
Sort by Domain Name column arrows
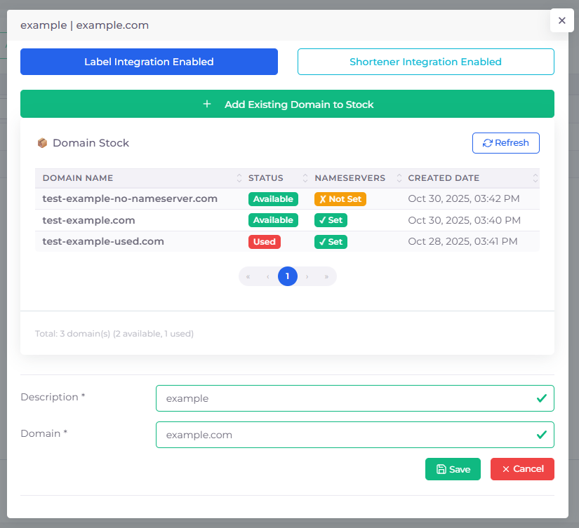[239, 178]
